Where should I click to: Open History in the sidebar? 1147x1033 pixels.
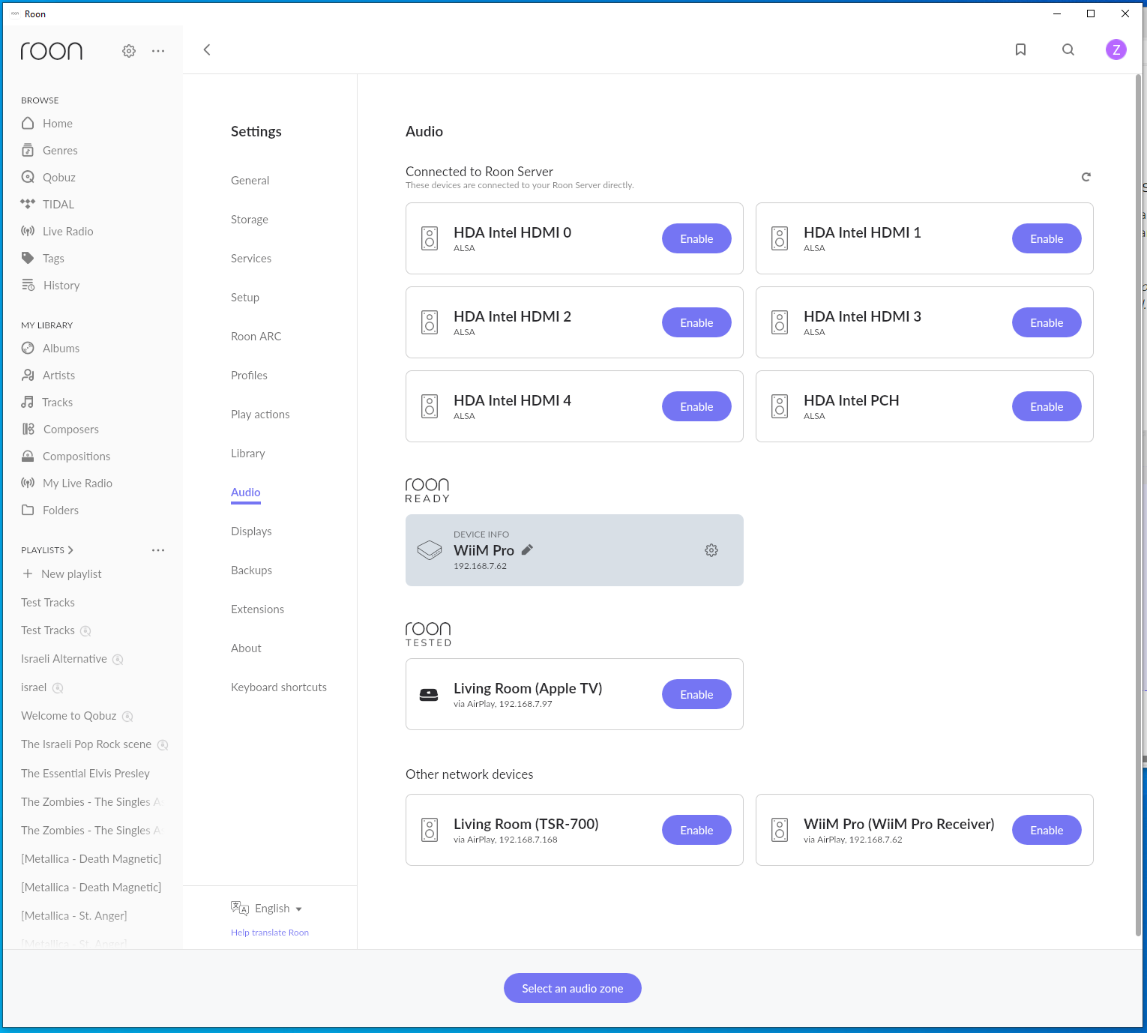coord(50,285)
